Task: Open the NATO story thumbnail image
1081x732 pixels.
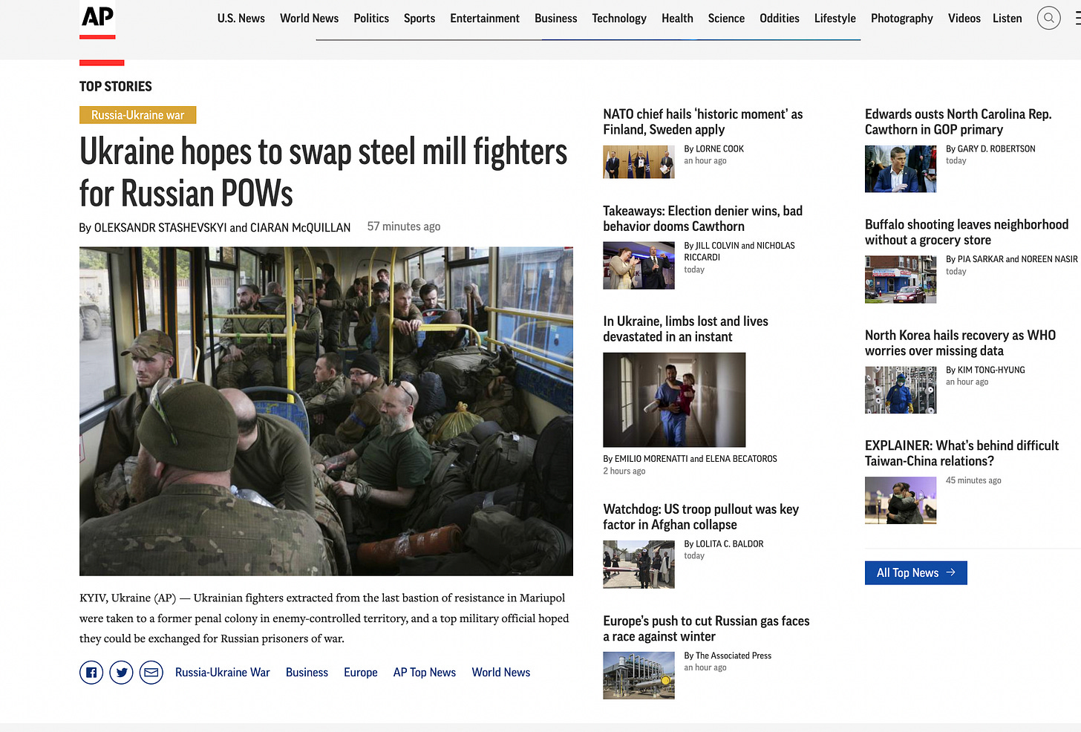Action: pyautogui.click(x=639, y=162)
